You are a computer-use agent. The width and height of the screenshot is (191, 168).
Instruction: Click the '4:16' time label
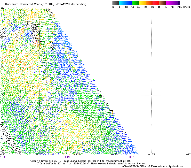pyautogui.click(x=67, y=157)
